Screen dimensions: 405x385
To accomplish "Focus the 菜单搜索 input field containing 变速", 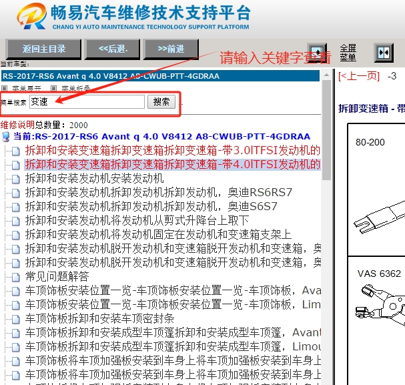I will pyautogui.click(x=87, y=101).
